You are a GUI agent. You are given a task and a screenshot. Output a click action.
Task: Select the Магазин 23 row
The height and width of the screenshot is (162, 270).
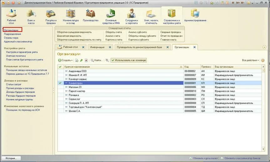coord(160,87)
